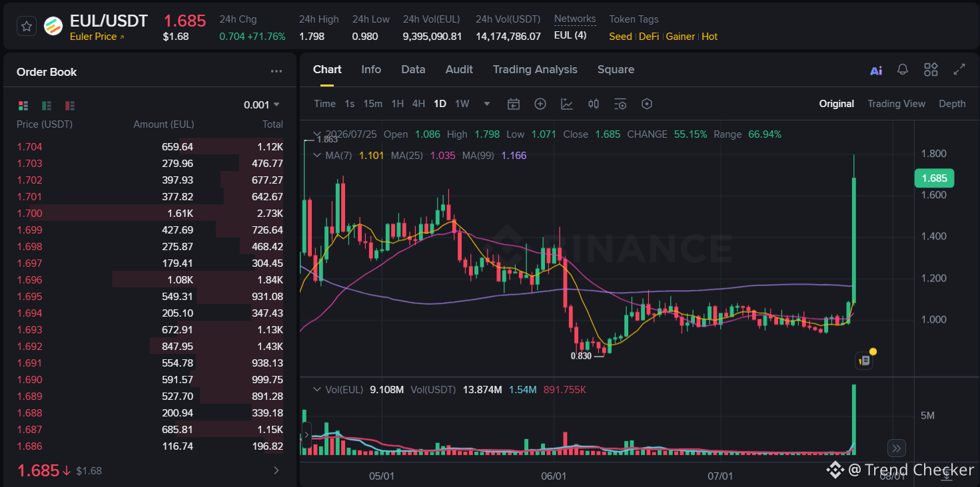Switch to Depth chart view
Viewport: 980px width, 487px height.
pos(952,104)
